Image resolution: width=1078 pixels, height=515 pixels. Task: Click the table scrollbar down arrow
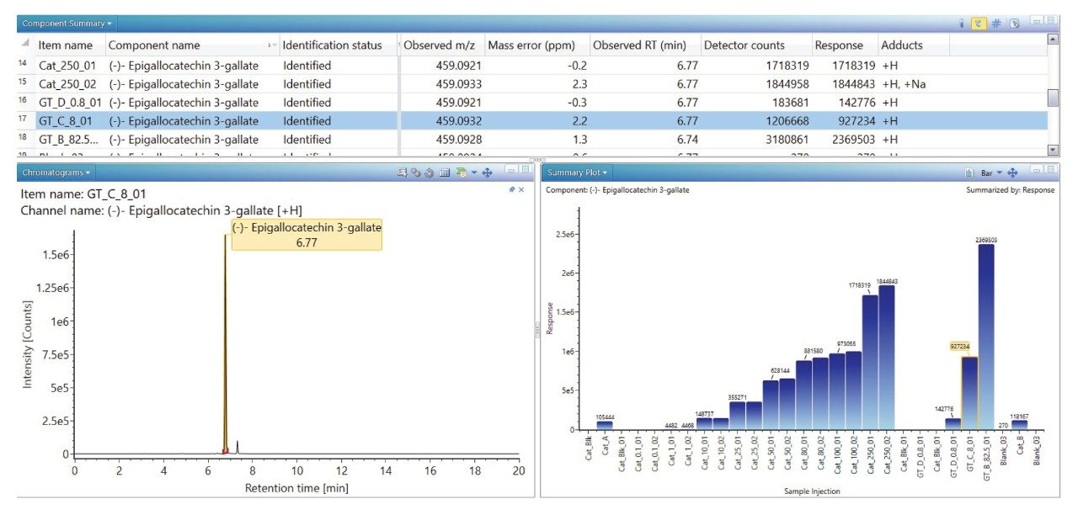click(x=1053, y=150)
